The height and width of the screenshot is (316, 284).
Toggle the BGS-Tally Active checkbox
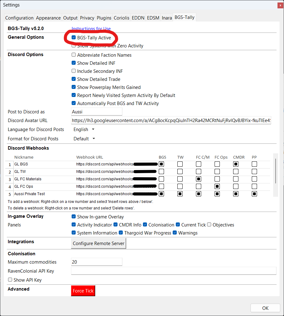click(73, 37)
